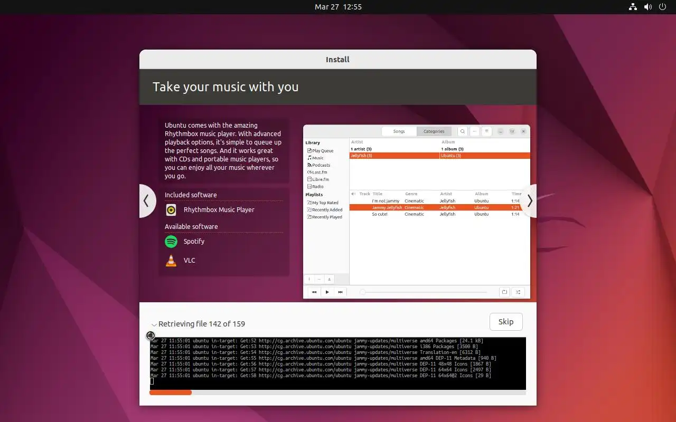Select Play Queue in the Library sidebar

(320, 151)
